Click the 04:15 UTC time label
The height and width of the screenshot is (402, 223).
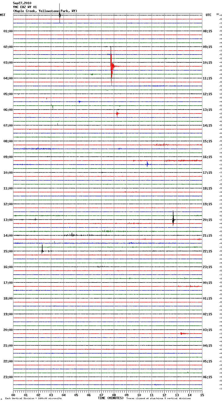coord(208,346)
